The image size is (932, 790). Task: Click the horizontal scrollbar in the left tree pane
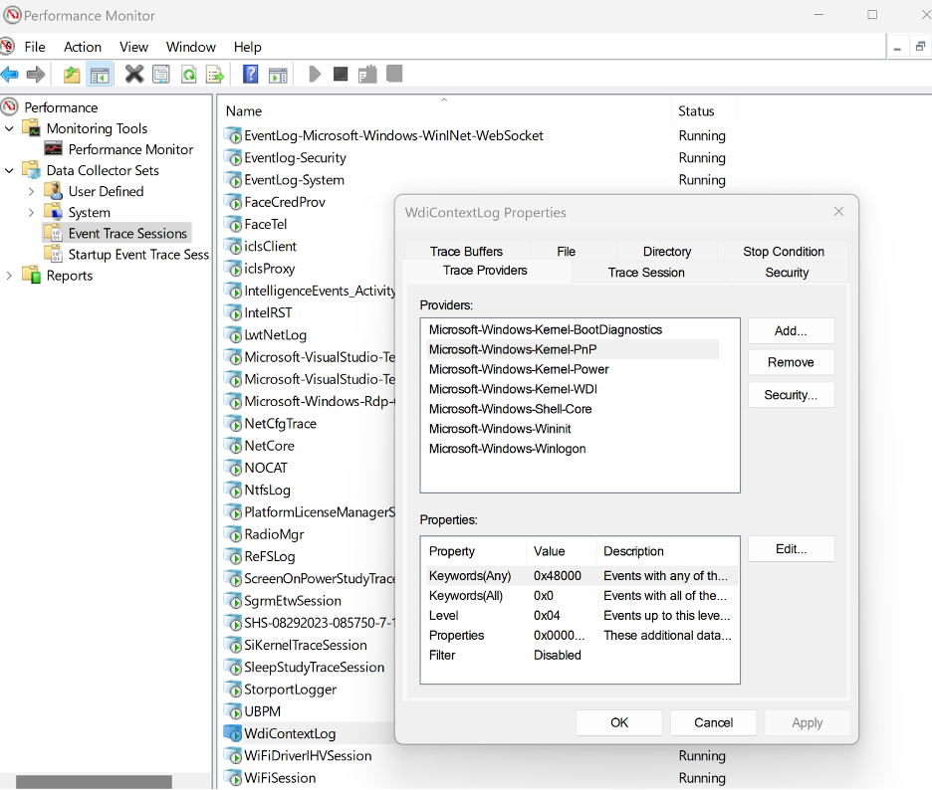tap(95, 782)
